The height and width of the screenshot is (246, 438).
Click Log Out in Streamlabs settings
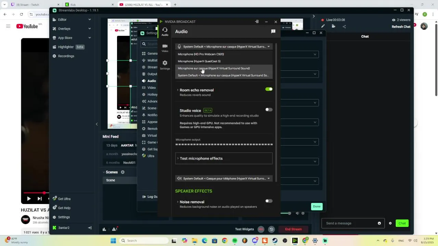pyautogui.click(x=150, y=197)
